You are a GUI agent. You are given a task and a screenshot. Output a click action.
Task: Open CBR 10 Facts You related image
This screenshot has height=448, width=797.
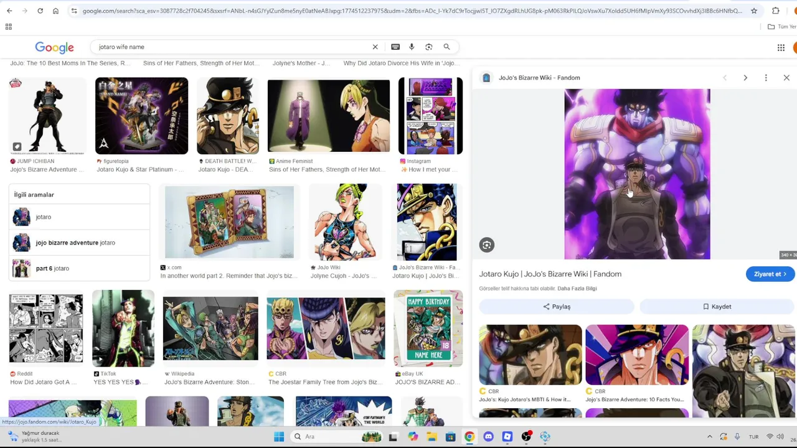click(636, 355)
